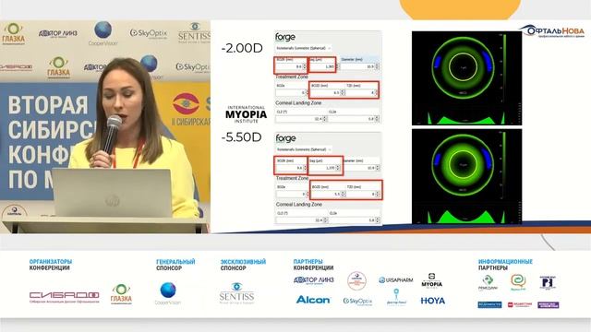Click the blue map-pin partner logo

pyautogui.click(x=396, y=297)
